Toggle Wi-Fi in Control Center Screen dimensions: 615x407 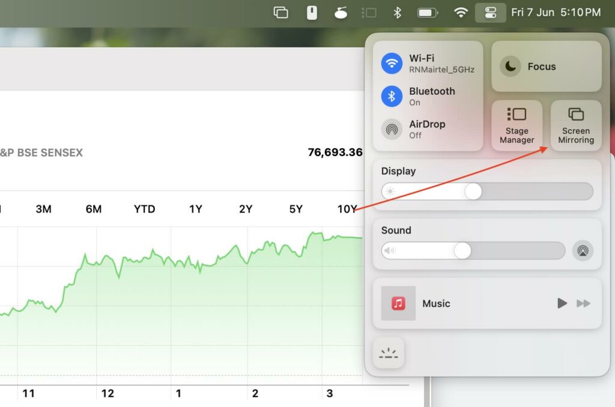392,63
